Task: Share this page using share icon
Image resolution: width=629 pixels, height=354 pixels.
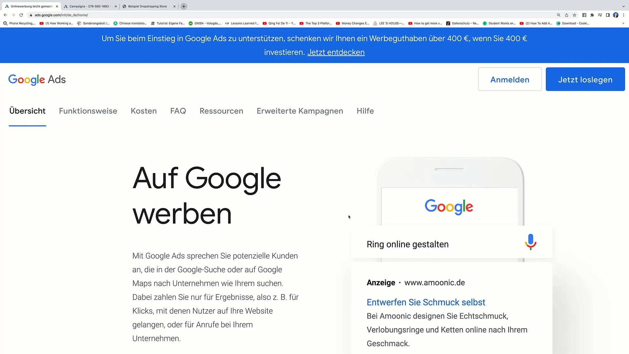Action: click(566, 15)
